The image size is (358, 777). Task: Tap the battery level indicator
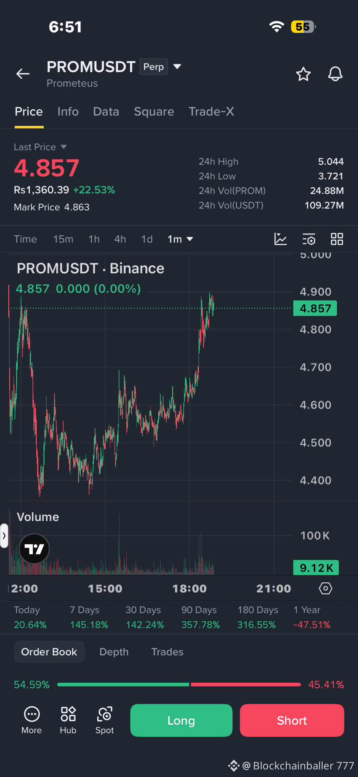pos(303,27)
